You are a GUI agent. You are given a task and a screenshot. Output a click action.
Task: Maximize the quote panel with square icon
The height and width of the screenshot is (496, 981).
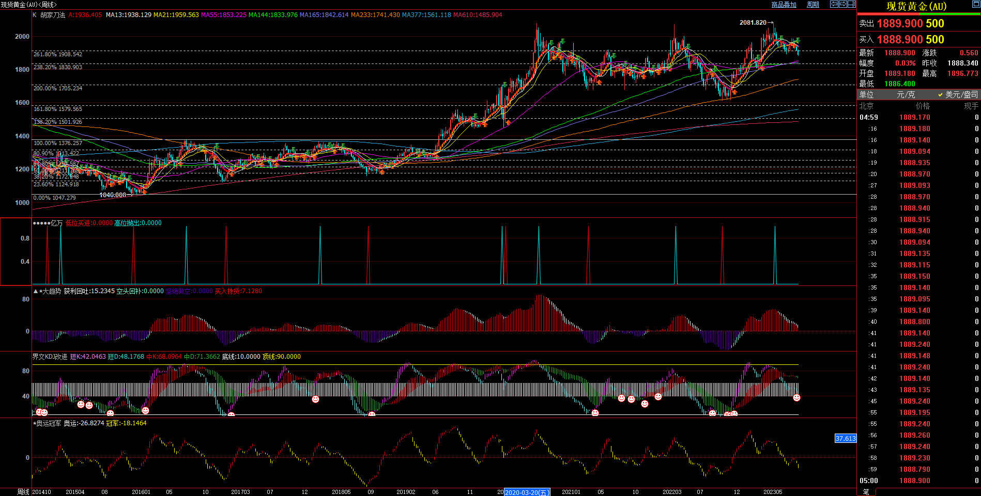976,5
